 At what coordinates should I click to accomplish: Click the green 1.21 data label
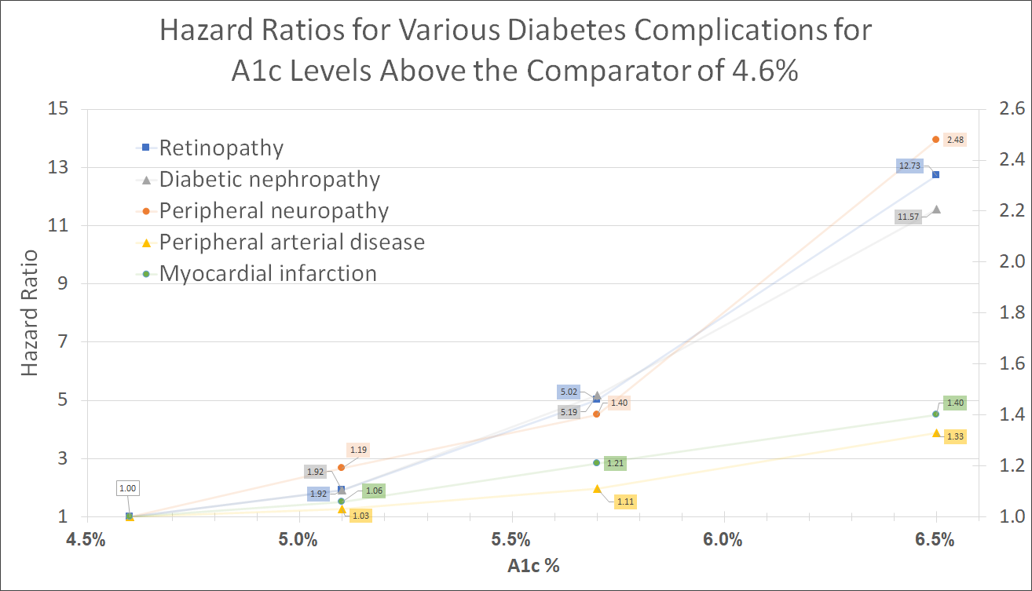click(616, 463)
